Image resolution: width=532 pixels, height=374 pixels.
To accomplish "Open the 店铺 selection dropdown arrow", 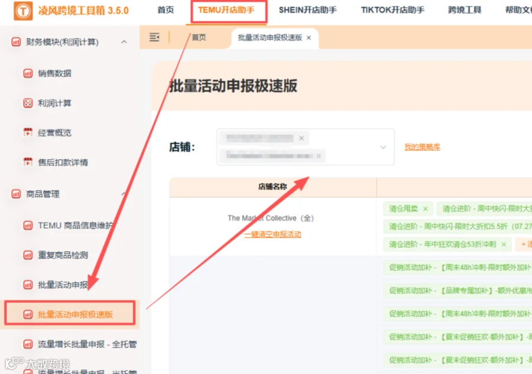I will pyautogui.click(x=383, y=147).
